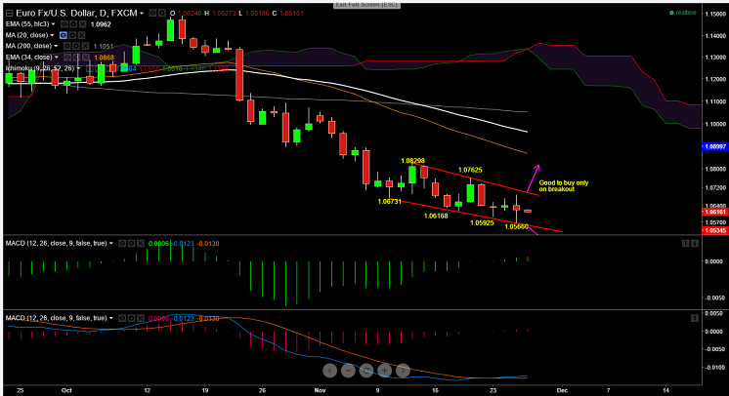Expand the EMA (55, hlc3) dropdown arrow
The height and width of the screenshot is (396, 729).
point(53,24)
